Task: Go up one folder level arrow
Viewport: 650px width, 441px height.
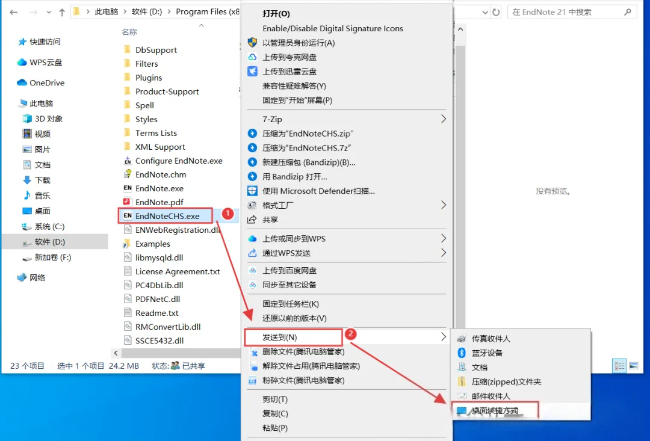Action: point(62,13)
